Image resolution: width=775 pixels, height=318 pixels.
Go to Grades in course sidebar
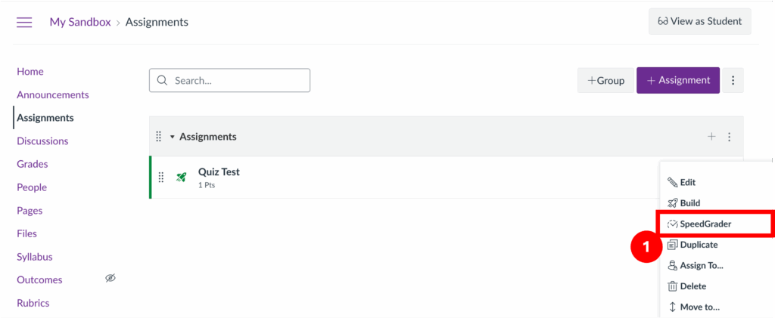click(33, 164)
